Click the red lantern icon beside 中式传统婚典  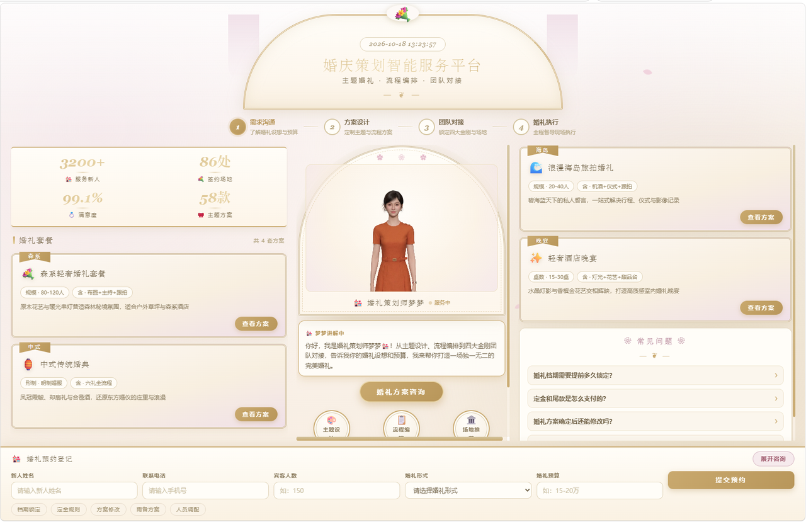click(28, 365)
